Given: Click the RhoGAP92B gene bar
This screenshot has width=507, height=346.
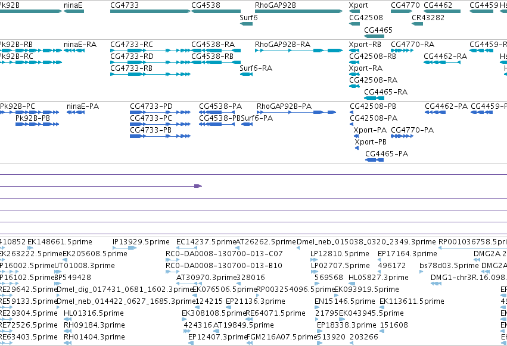Looking at the screenshot, I should coord(298,11).
